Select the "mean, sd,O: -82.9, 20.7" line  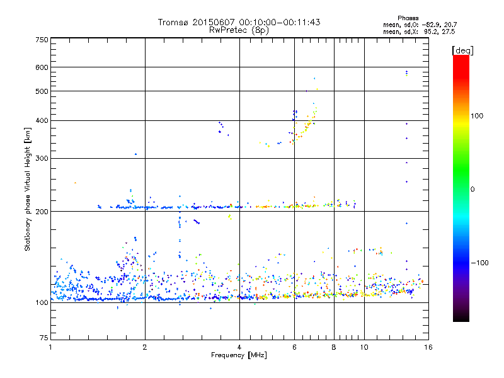(x=420, y=25)
